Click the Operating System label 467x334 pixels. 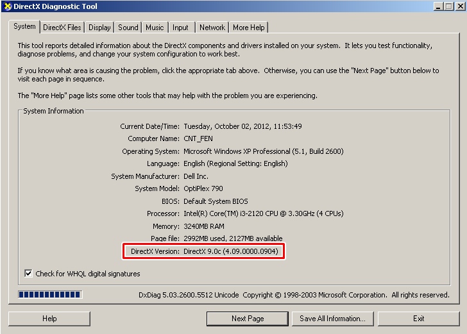(x=151, y=151)
